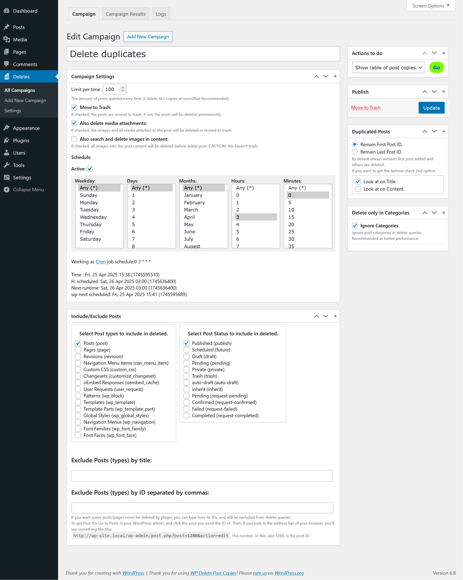463x580 pixels.
Task: Click the Collapse Menu arrow icon
Action: [x=7, y=190]
